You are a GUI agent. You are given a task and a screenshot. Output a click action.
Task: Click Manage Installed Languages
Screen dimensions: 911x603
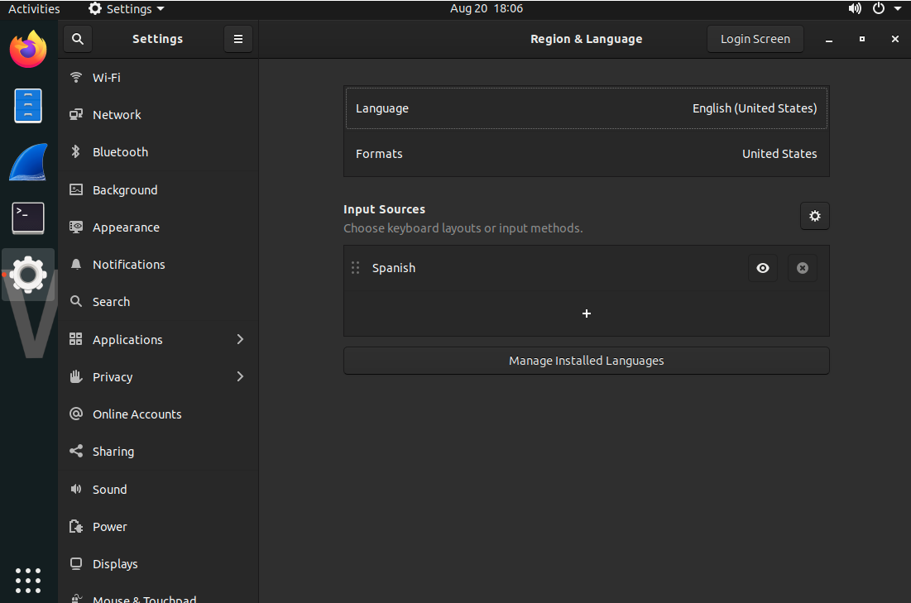click(x=586, y=361)
